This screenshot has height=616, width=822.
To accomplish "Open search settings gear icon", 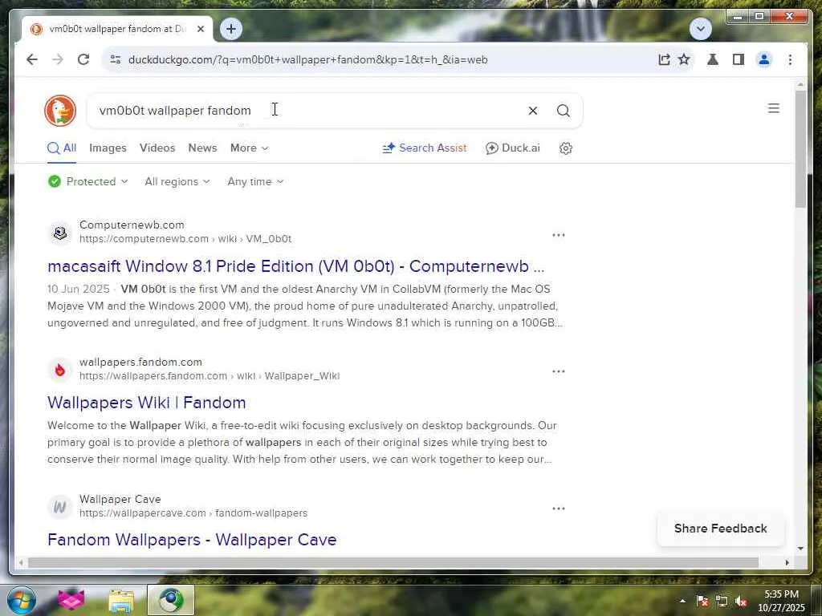I will (x=566, y=148).
